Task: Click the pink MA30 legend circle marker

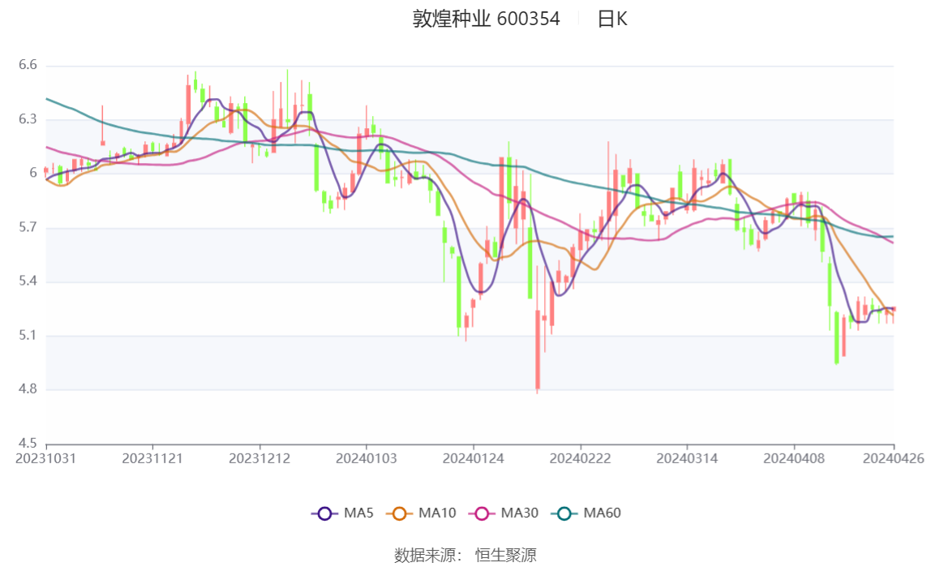Action: [x=482, y=513]
